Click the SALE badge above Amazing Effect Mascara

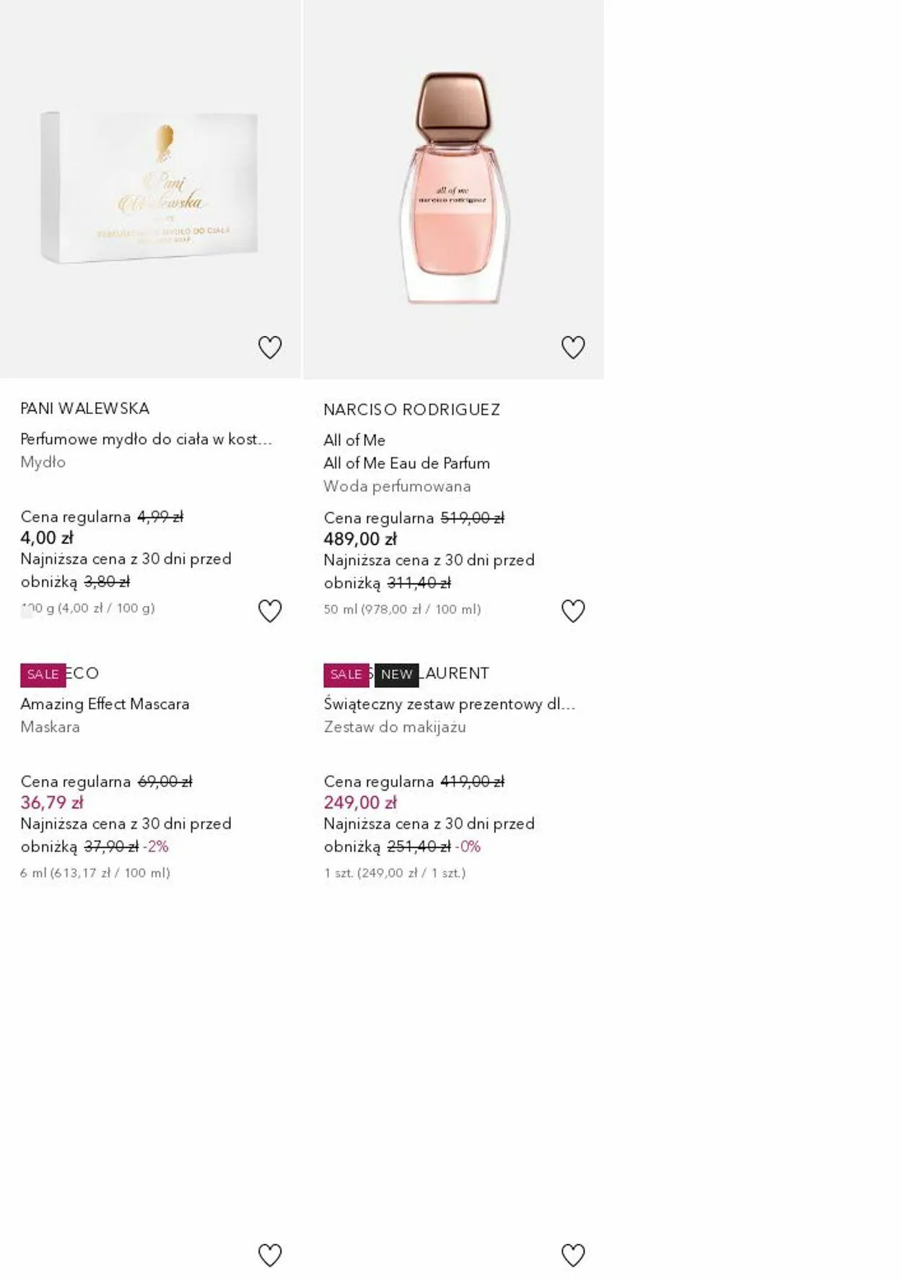click(x=43, y=674)
